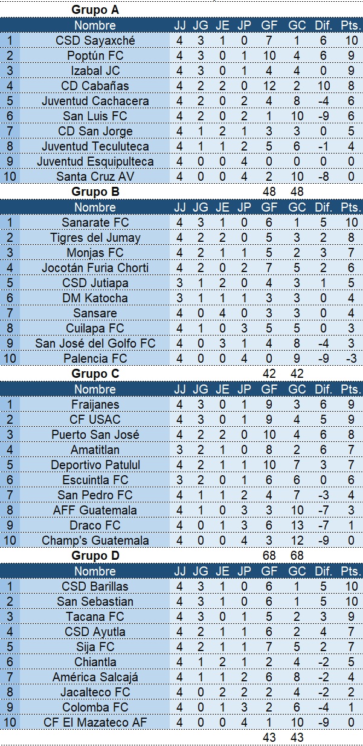Screen dimensions: 363x746
Task: Select CF El Mazateco AF name
Action: [95, 722]
